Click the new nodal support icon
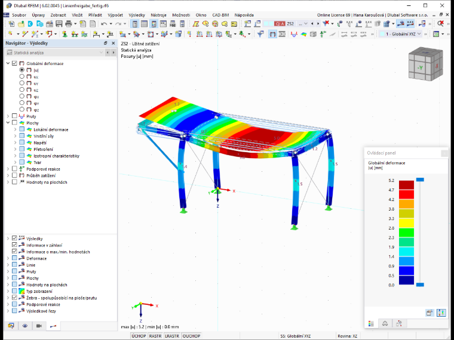 65,34
